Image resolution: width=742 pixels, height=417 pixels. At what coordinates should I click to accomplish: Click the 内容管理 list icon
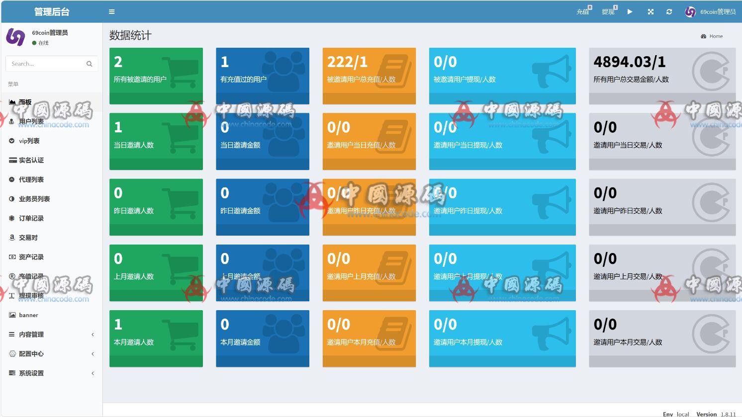click(12, 334)
